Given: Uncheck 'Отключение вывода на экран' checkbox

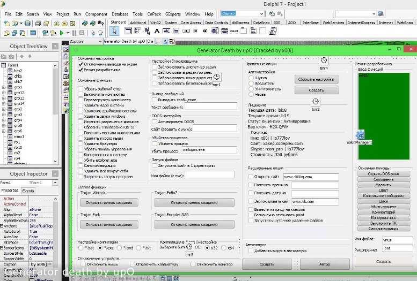Looking at the screenshot, I should (81, 64).
